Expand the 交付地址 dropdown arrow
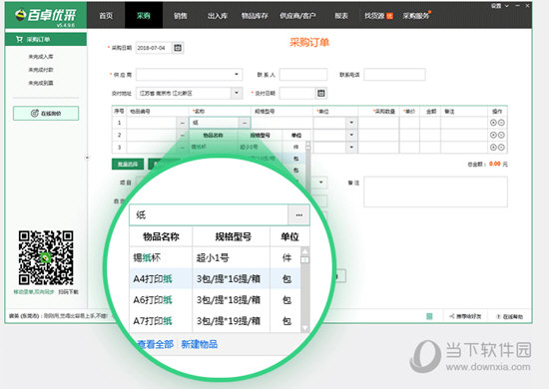This screenshot has width=549, height=389. [x=237, y=93]
